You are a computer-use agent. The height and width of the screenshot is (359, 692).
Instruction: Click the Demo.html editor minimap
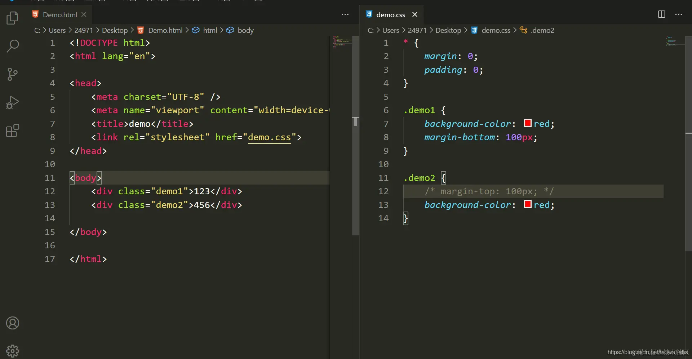[x=341, y=43]
